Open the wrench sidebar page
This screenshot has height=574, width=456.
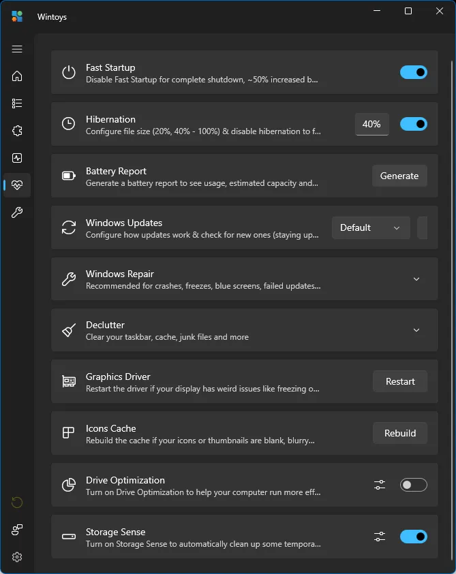[17, 212]
